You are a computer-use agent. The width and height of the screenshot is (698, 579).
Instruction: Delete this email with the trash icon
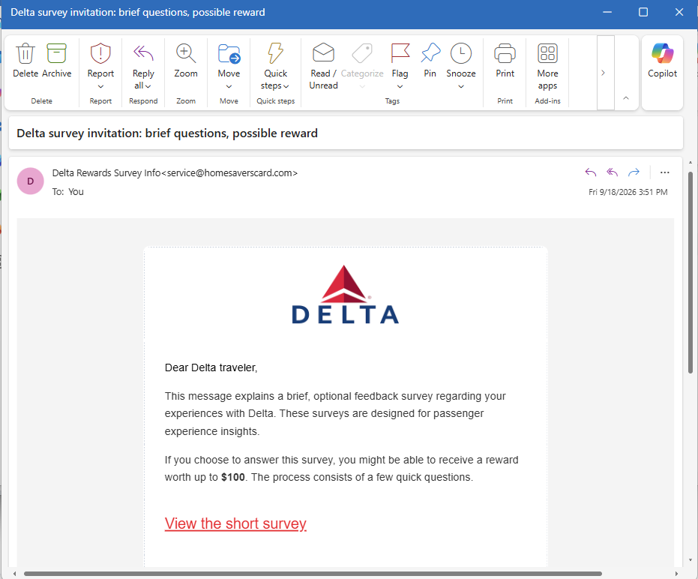click(25, 54)
